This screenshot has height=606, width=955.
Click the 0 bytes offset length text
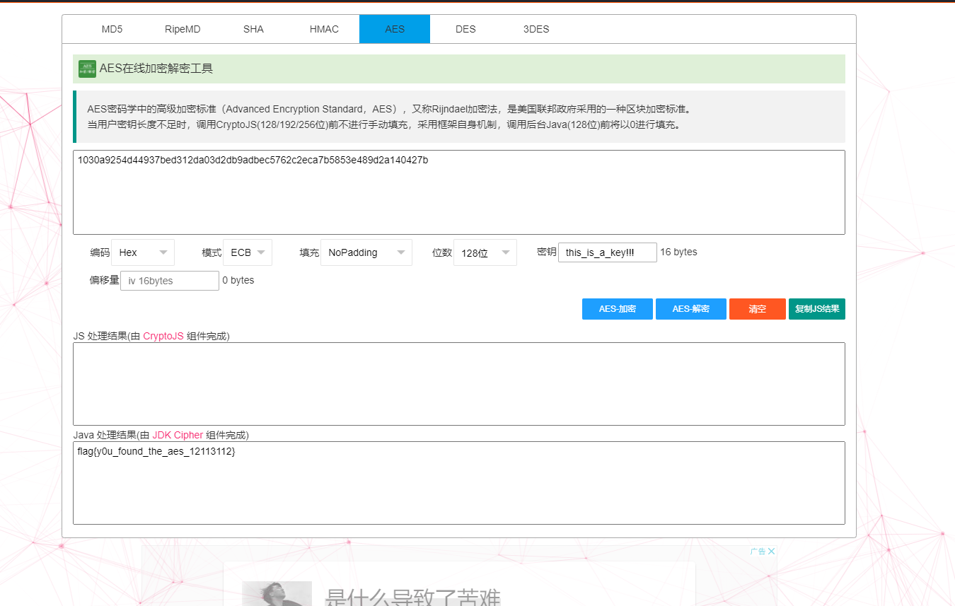(x=238, y=280)
